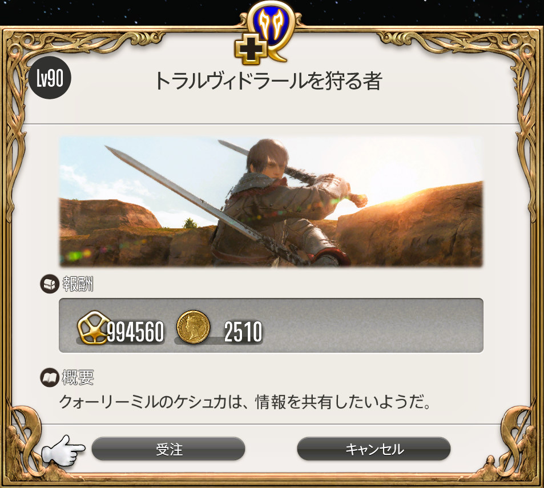Click the white glove pointer cursor

(63, 450)
